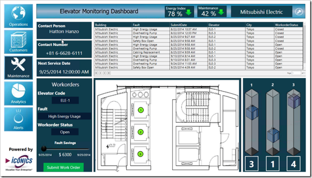Select the Maintenance wrench tile
312x178 pixels.
[18, 68]
